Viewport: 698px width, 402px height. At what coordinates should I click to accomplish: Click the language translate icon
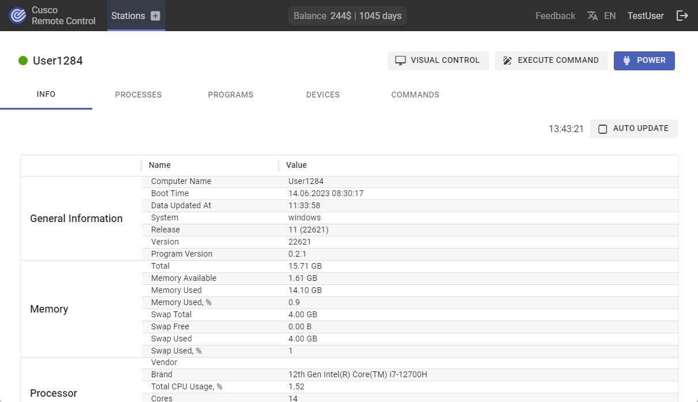pos(592,16)
